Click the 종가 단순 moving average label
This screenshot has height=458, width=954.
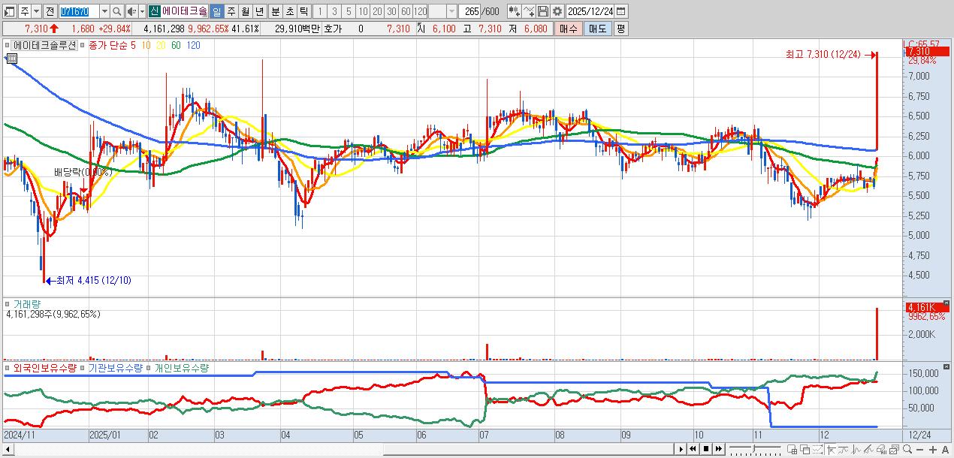108,46
